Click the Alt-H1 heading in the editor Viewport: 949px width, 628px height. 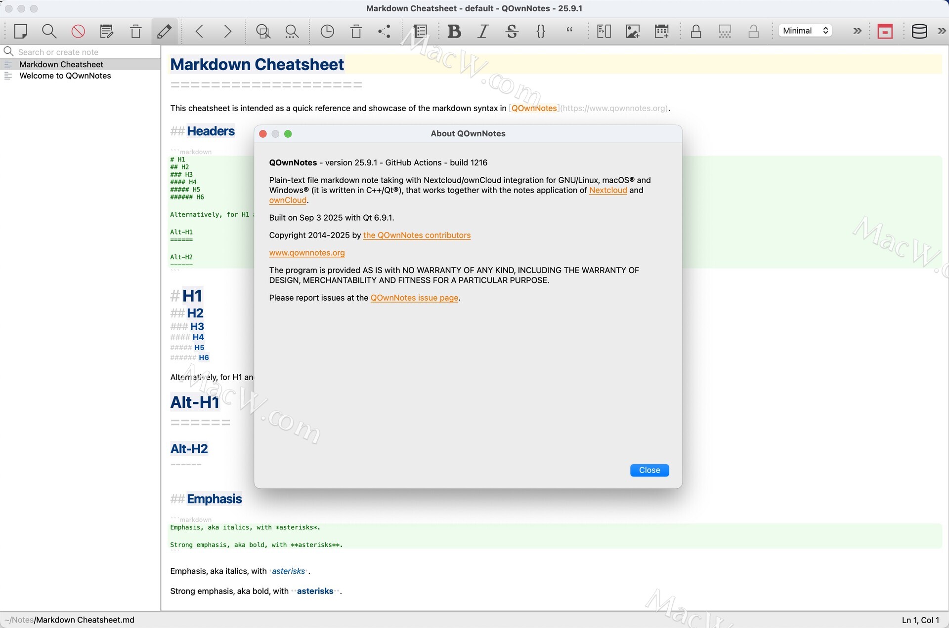(x=195, y=402)
